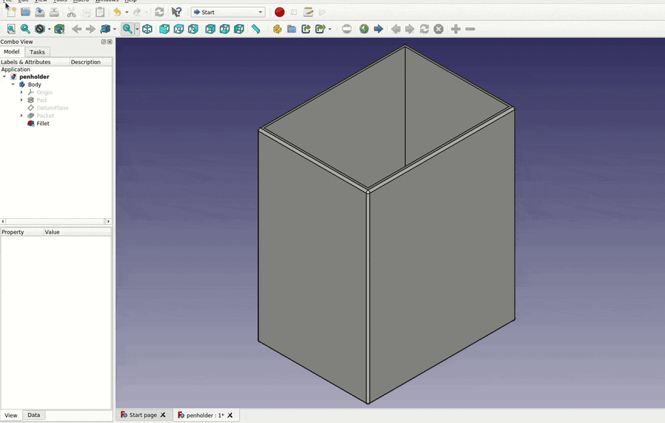
Task: Collapse the Body tree node
Action: click(13, 85)
